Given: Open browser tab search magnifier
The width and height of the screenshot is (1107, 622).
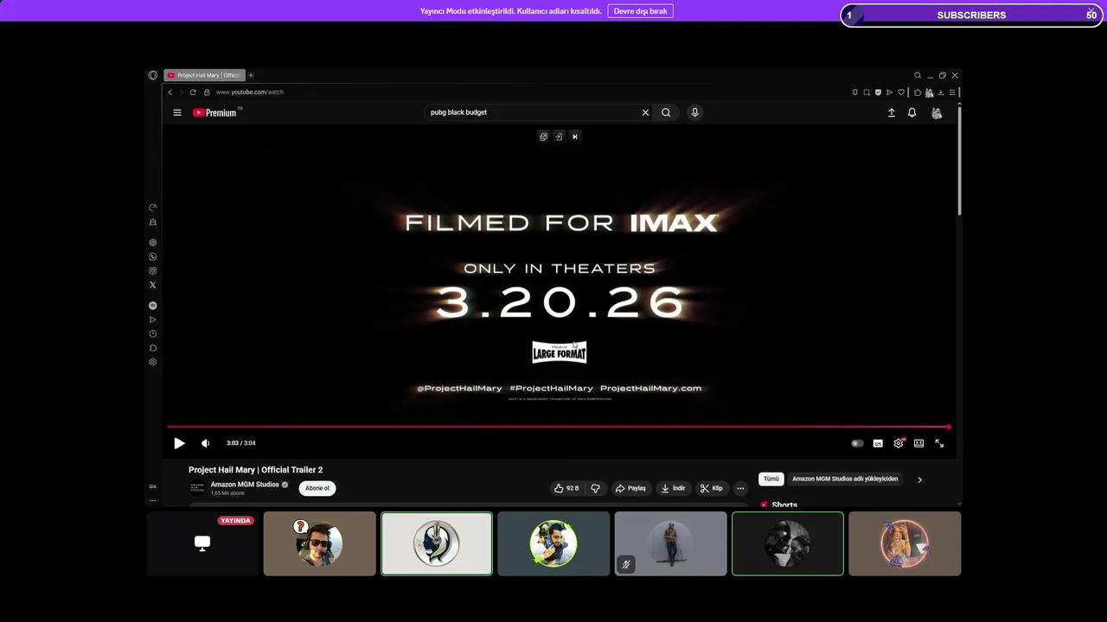Looking at the screenshot, I should pyautogui.click(x=918, y=75).
